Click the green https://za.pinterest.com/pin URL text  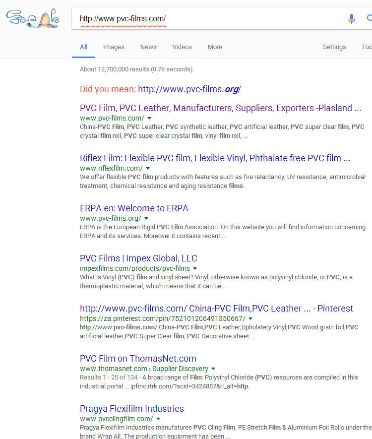pos(163,318)
